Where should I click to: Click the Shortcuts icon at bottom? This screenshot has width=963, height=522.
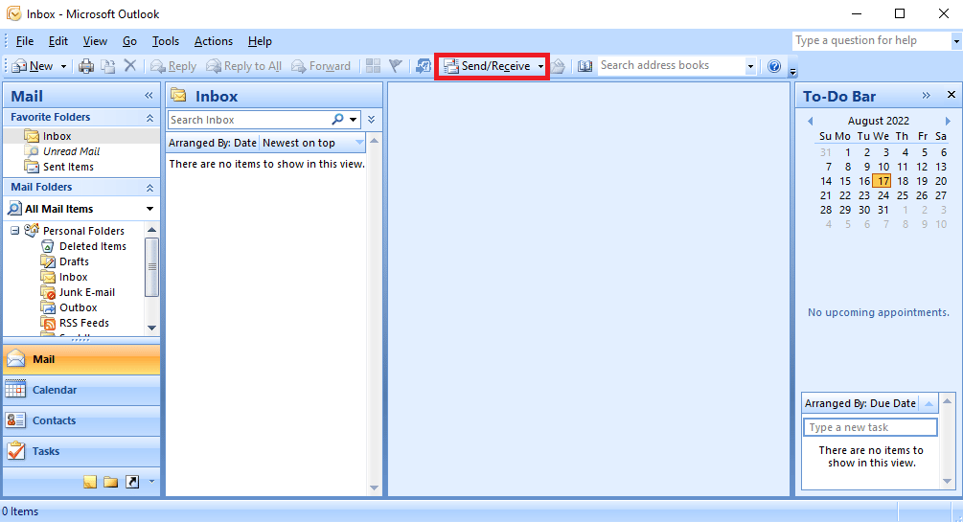click(x=132, y=482)
